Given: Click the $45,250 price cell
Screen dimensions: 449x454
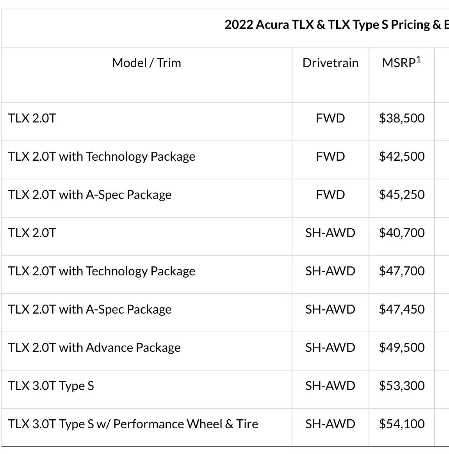Looking at the screenshot, I should tap(402, 195).
